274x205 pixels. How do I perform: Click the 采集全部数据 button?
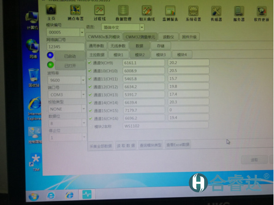(x=101, y=146)
